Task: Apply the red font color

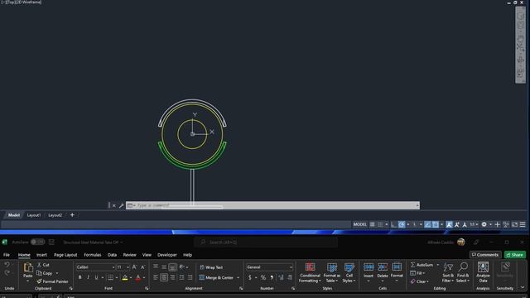Action: click(138, 278)
